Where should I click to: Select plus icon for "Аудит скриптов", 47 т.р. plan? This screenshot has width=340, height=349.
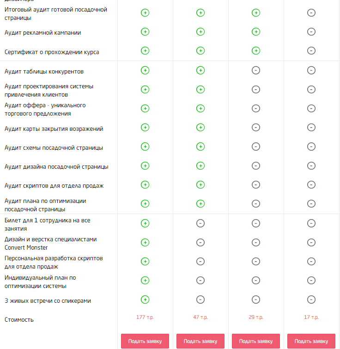pyautogui.click(x=200, y=184)
